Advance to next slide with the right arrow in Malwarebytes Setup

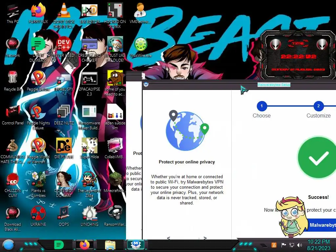pyautogui.click(x=205, y=238)
